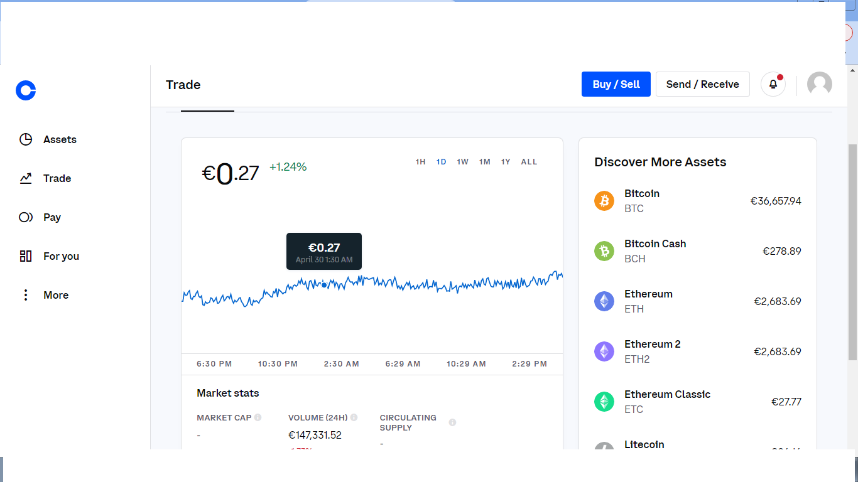
Task: Click the 10:30 PM axis label
Action: point(278,364)
